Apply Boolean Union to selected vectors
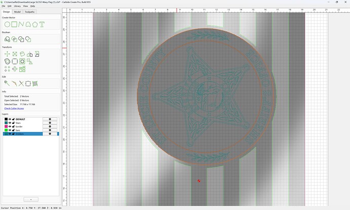 7,39
